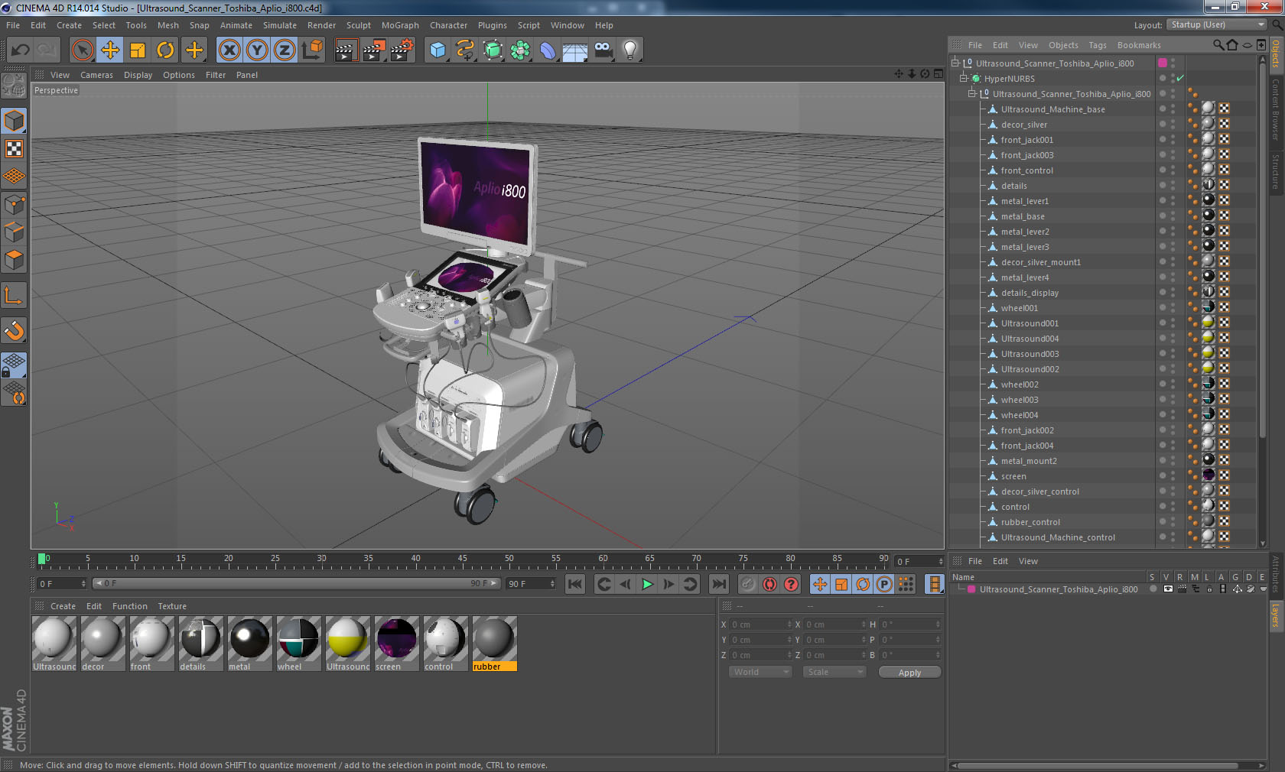Open the deformer objects icon
This screenshot has height=772, width=1285.
548,50
